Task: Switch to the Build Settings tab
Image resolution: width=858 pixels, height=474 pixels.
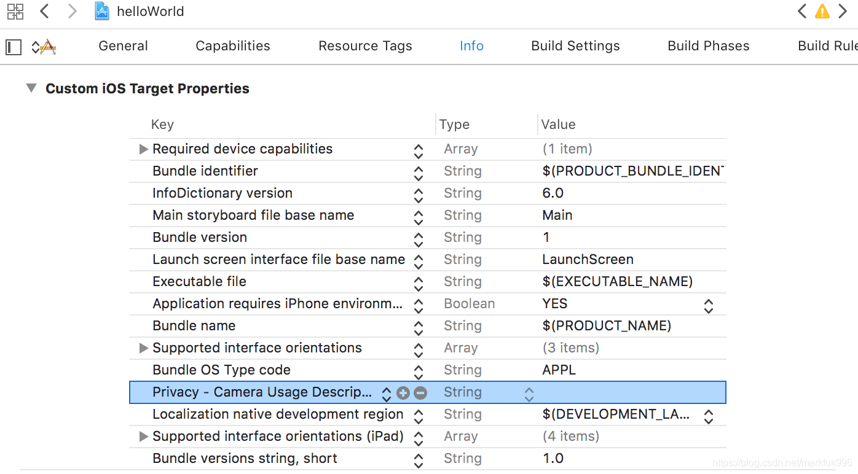Action: [x=575, y=46]
